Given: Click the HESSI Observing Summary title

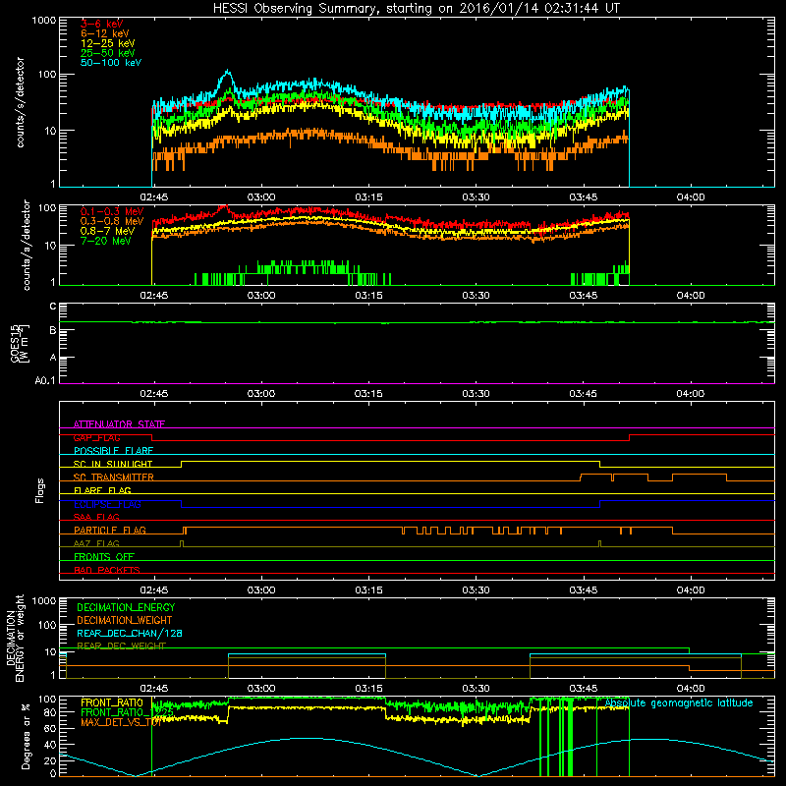Looking at the screenshot, I should click(417, 9).
